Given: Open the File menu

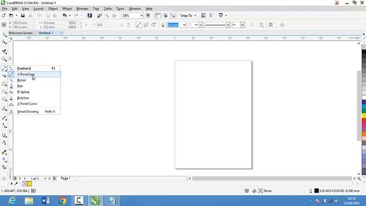Looking at the screenshot, I should pos(5,9).
